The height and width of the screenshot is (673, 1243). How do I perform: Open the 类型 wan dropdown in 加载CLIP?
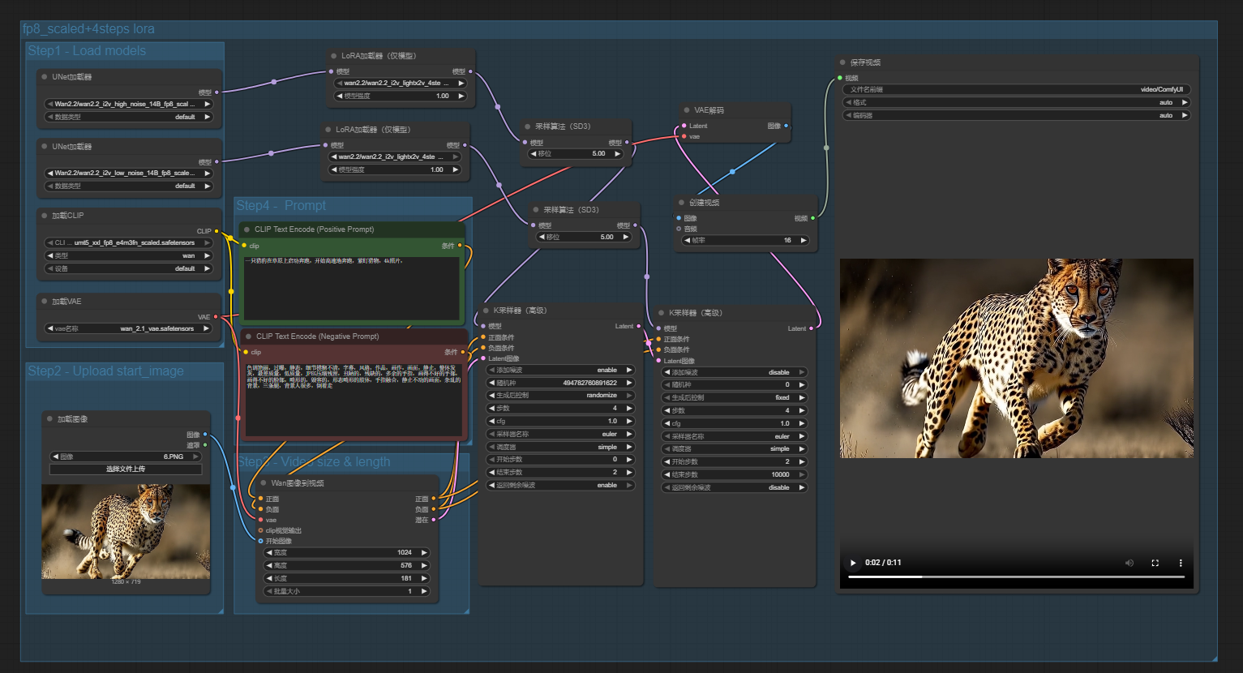tap(129, 255)
